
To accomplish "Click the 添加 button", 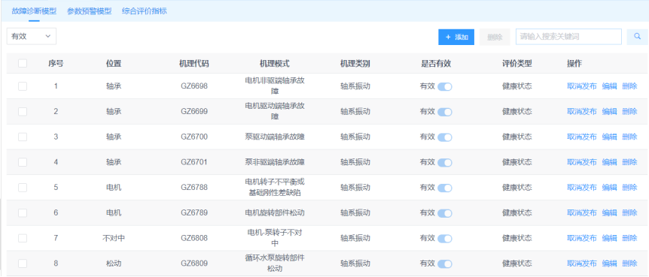I will pyautogui.click(x=456, y=37).
